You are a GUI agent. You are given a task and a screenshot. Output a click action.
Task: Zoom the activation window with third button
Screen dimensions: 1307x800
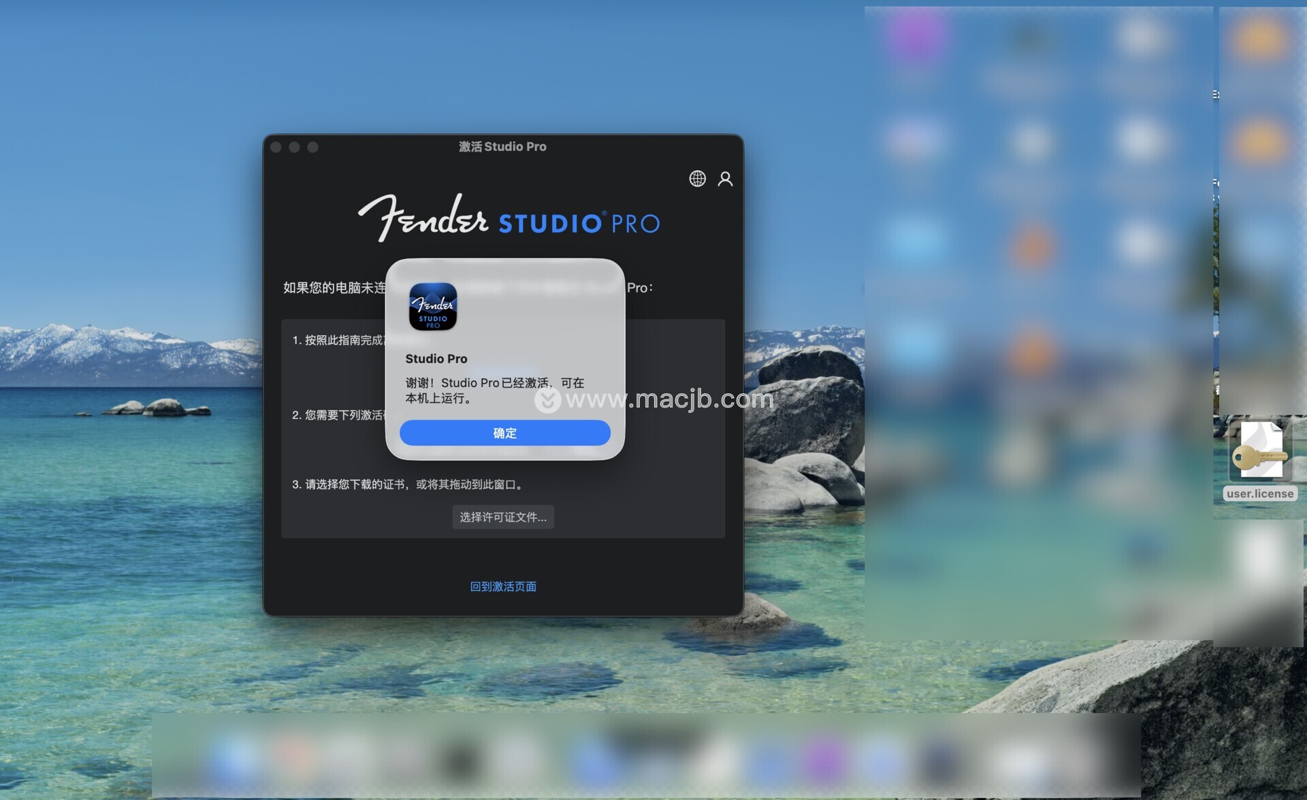[313, 148]
